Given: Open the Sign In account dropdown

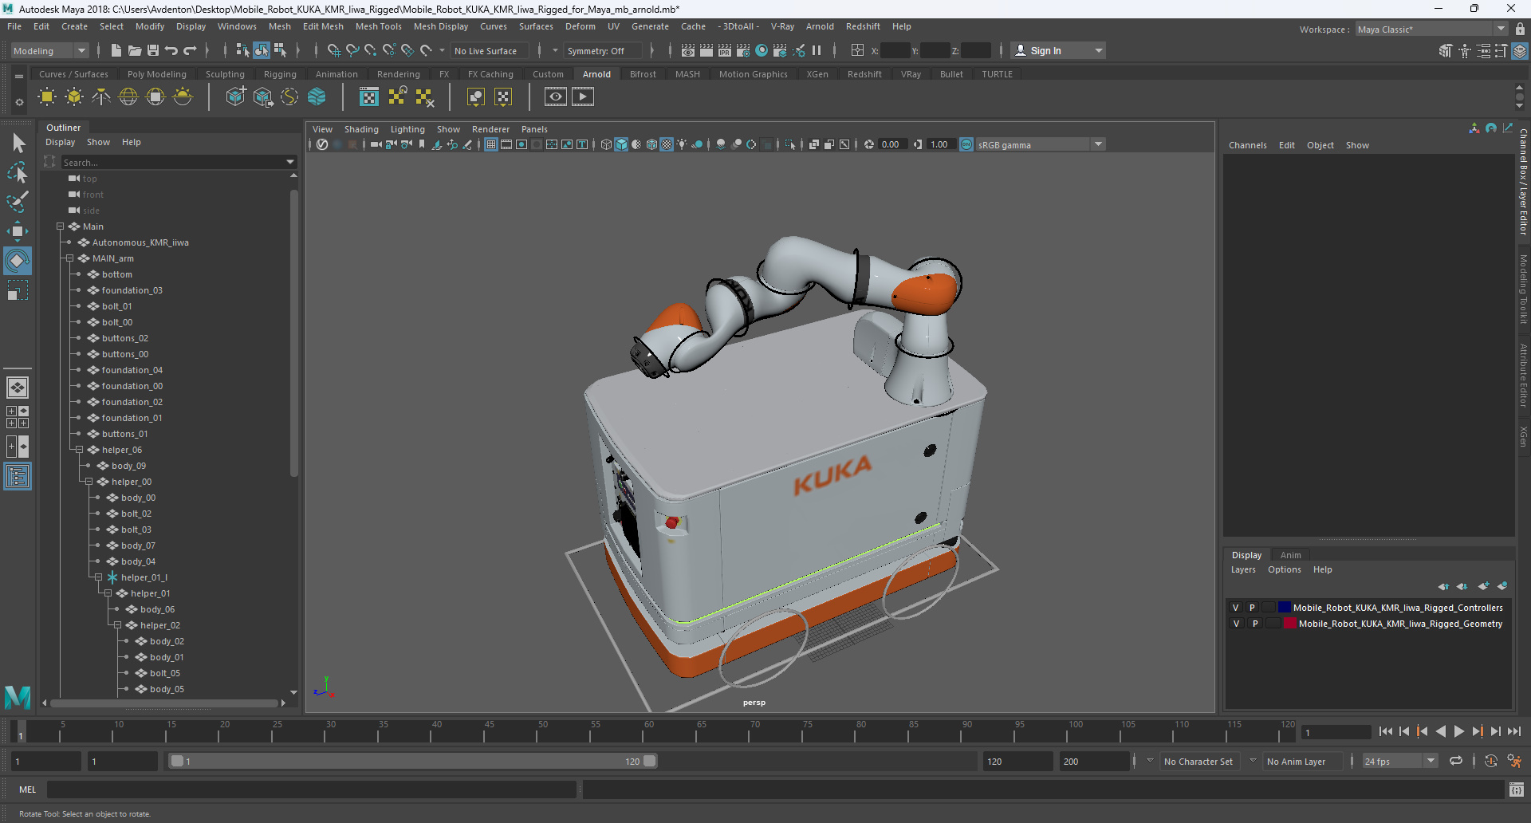Looking at the screenshot, I should point(1058,50).
